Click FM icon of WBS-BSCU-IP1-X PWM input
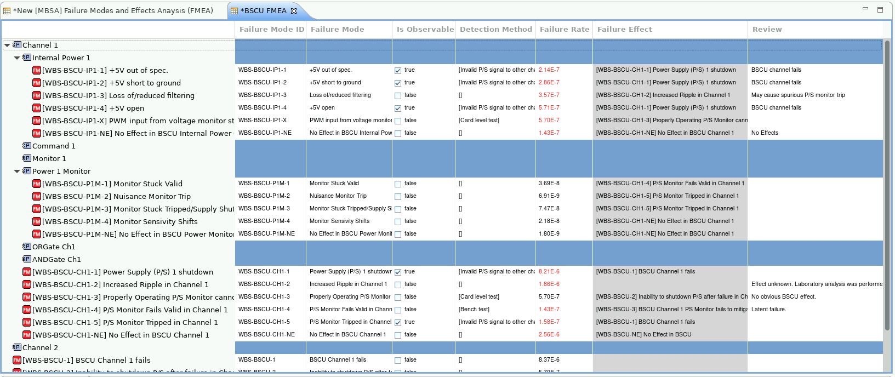This screenshot has width=895, height=377. 37,121
